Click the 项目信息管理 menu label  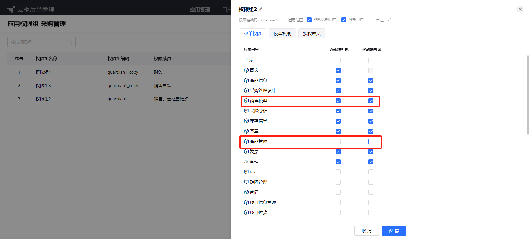(263, 202)
